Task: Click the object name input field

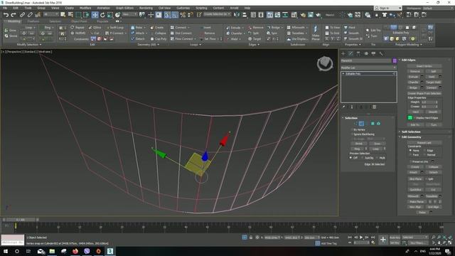Action: point(366,60)
